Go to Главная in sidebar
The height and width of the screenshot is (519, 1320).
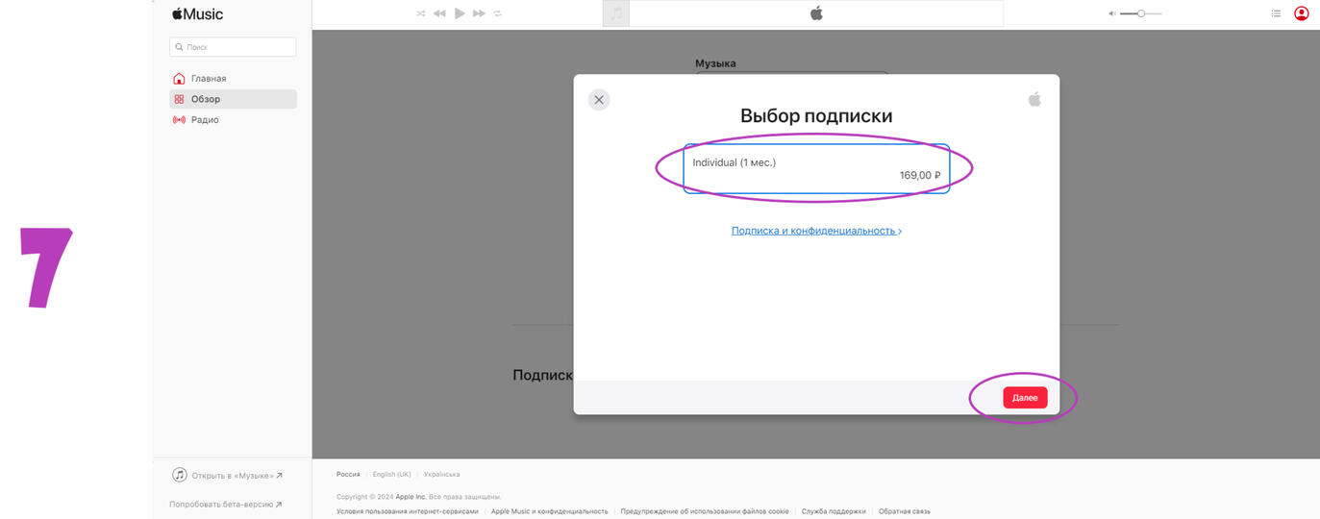[x=233, y=78]
